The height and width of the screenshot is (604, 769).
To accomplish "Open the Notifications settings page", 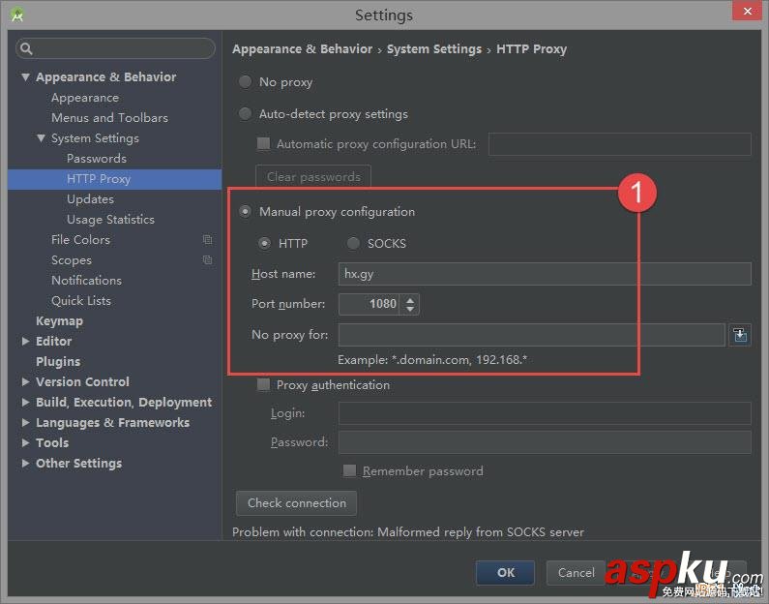I will (86, 280).
